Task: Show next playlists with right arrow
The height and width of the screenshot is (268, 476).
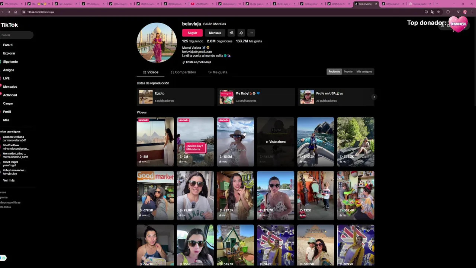Action: pyautogui.click(x=374, y=97)
